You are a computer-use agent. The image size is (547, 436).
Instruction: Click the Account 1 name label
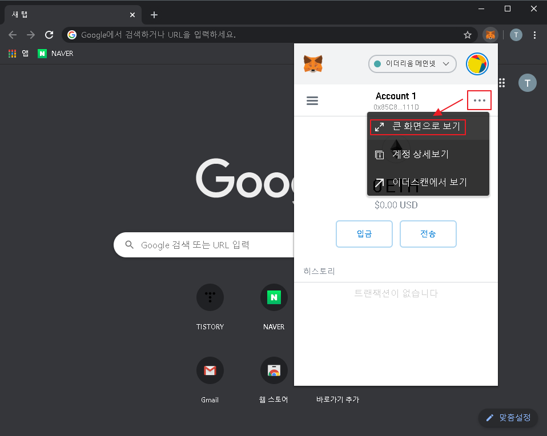[396, 96]
